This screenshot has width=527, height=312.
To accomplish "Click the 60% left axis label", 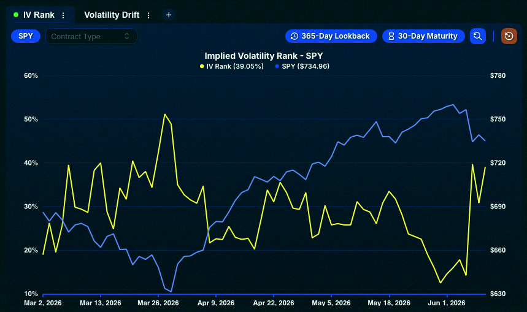I will pyautogui.click(x=31, y=75).
